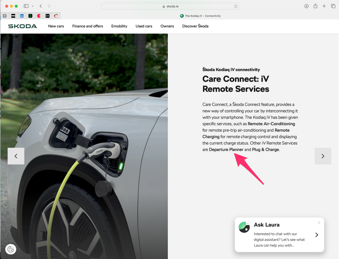Click the Škoda Kodiaq iV connectivity subtitle
Viewport: 339px width, 259px height.
[231, 69]
